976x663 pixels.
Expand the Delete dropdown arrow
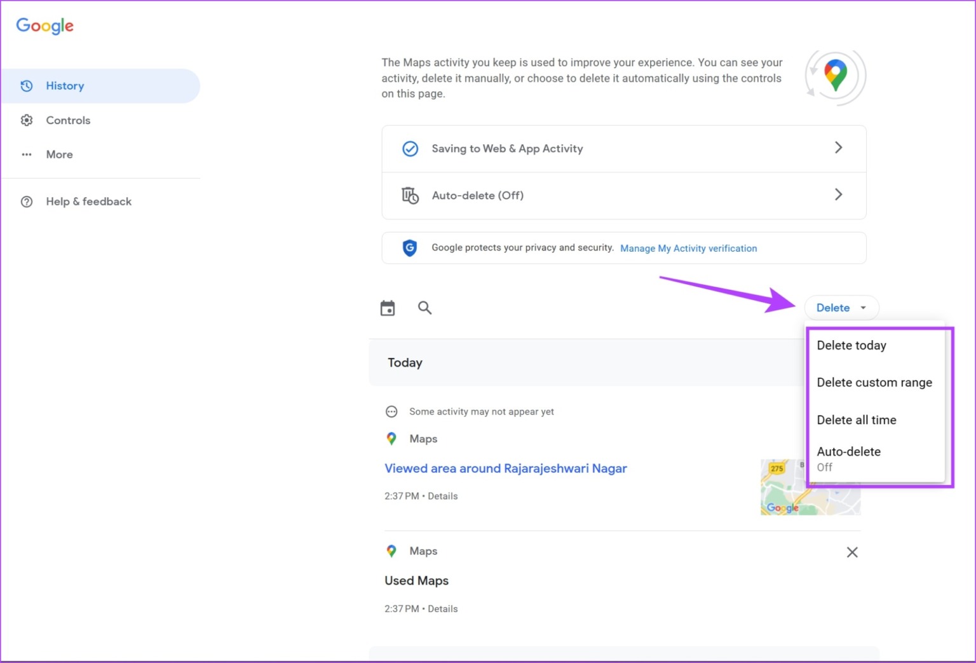pyautogui.click(x=862, y=308)
